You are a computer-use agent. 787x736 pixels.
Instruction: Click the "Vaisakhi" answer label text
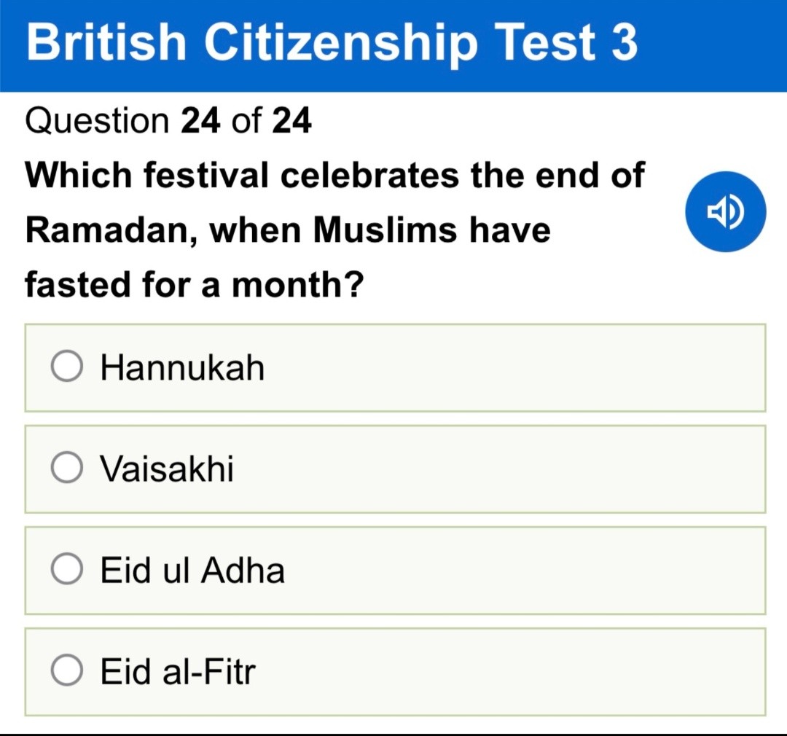point(168,469)
